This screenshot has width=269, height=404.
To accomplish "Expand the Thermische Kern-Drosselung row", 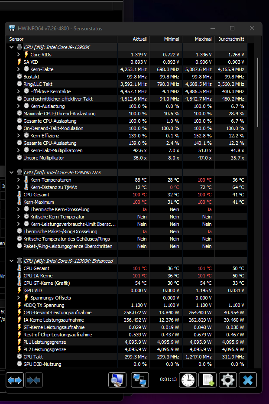I will [19, 209].
